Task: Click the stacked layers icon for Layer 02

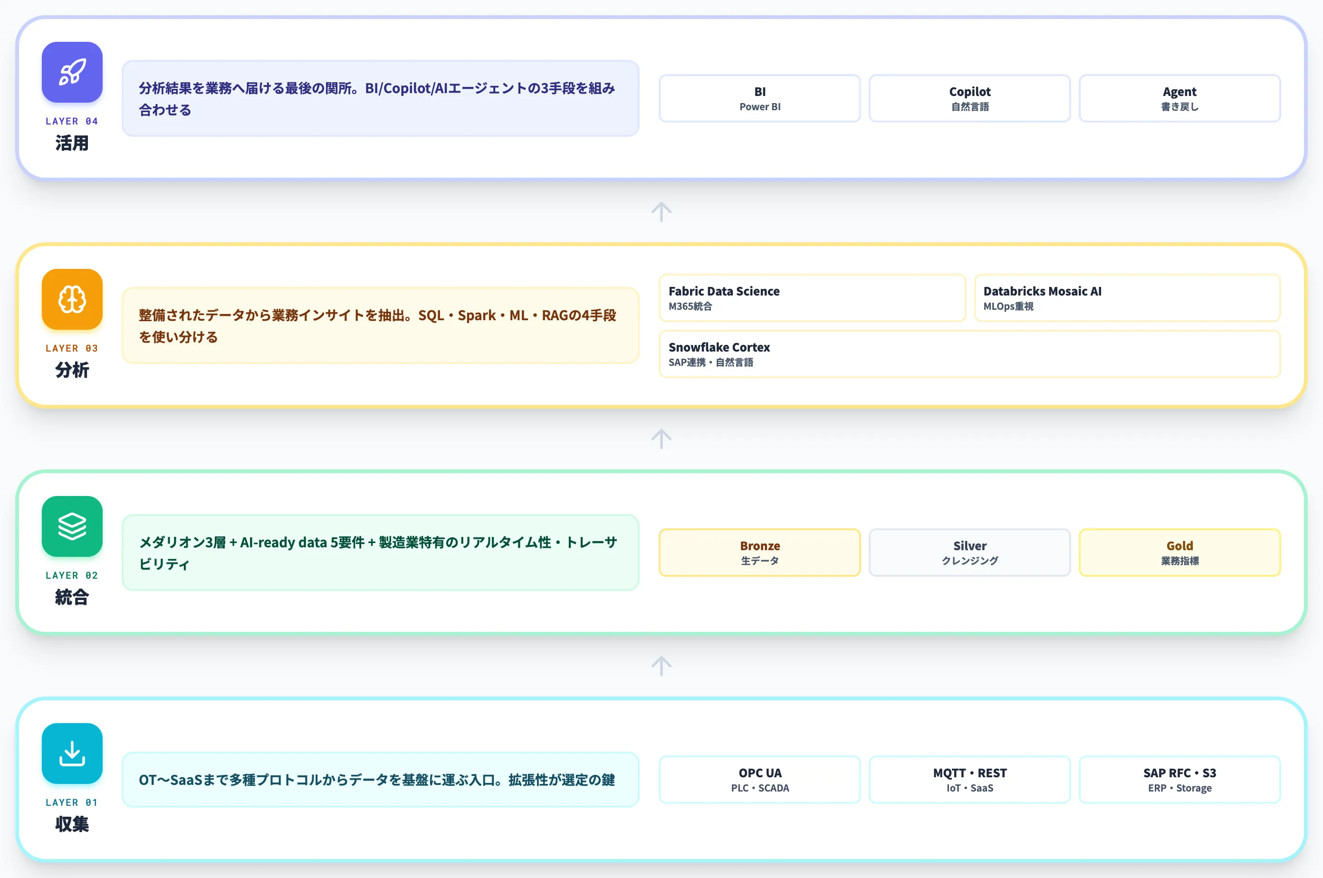Action: coord(72,526)
